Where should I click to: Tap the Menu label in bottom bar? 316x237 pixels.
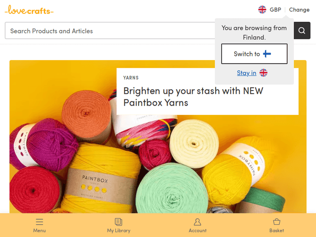[x=40, y=230]
